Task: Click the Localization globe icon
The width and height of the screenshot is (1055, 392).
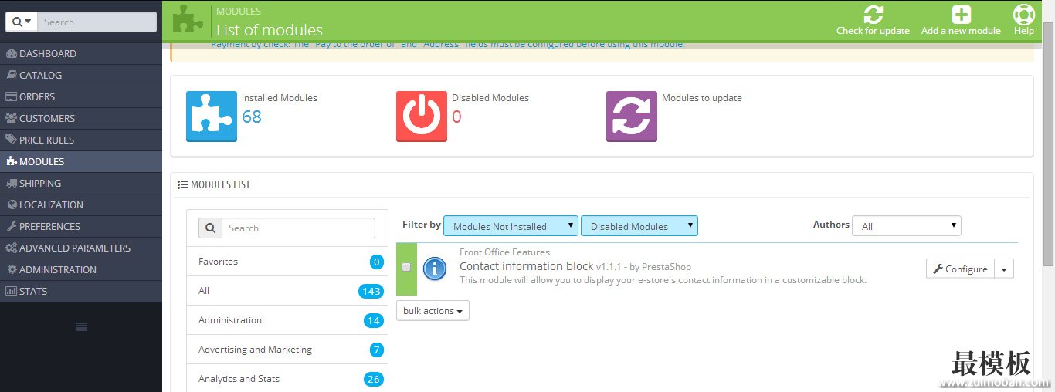Action: [x=12, y=205]
